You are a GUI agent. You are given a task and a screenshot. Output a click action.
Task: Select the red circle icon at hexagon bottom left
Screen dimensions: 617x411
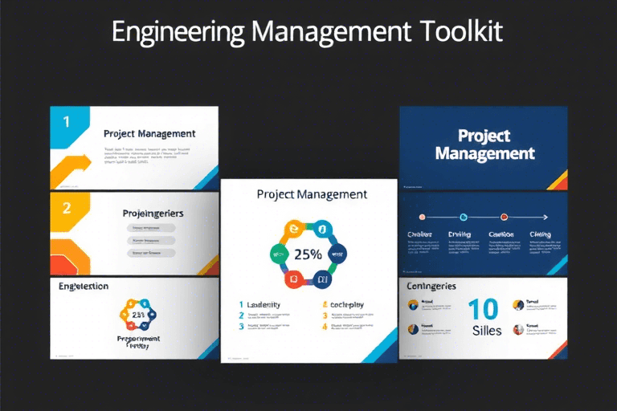[x=294, y=279]
